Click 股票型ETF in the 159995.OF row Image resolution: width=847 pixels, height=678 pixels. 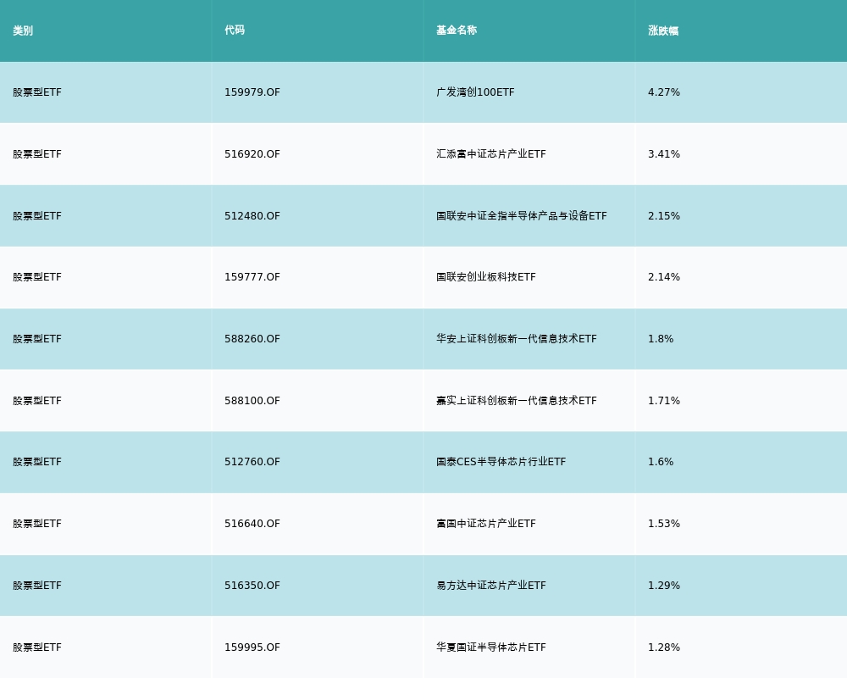point(37,647)
